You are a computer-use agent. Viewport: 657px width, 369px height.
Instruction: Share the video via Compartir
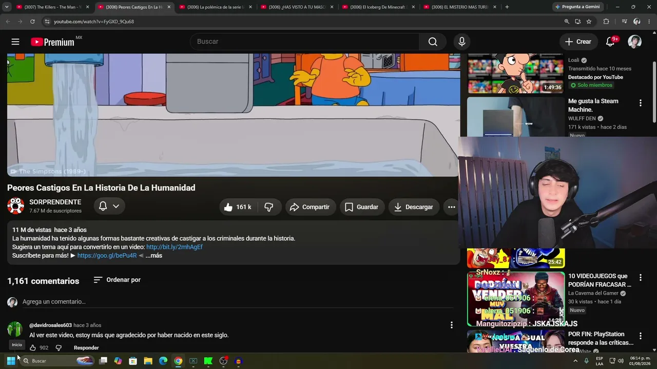coord(310,207)
